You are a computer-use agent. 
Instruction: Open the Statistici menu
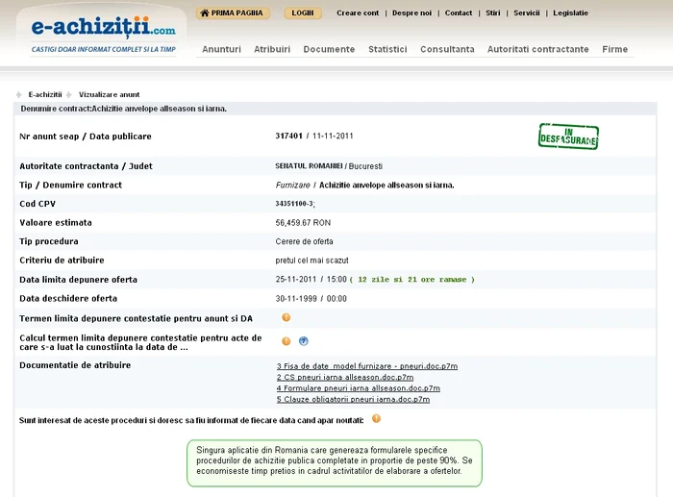[x=387, y=49]
